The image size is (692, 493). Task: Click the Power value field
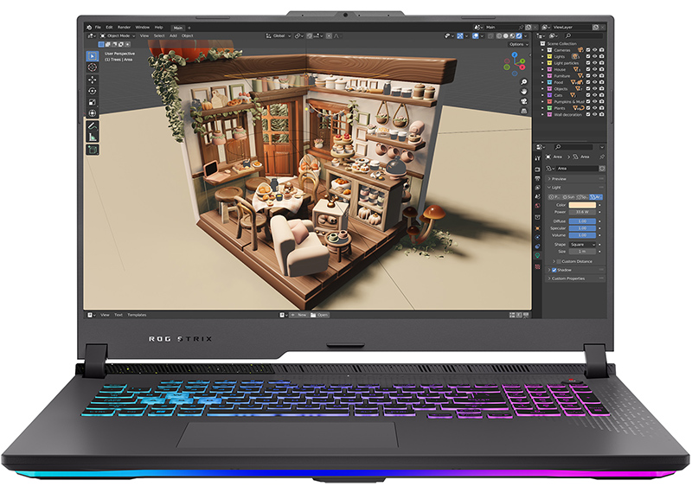(582, 212)
